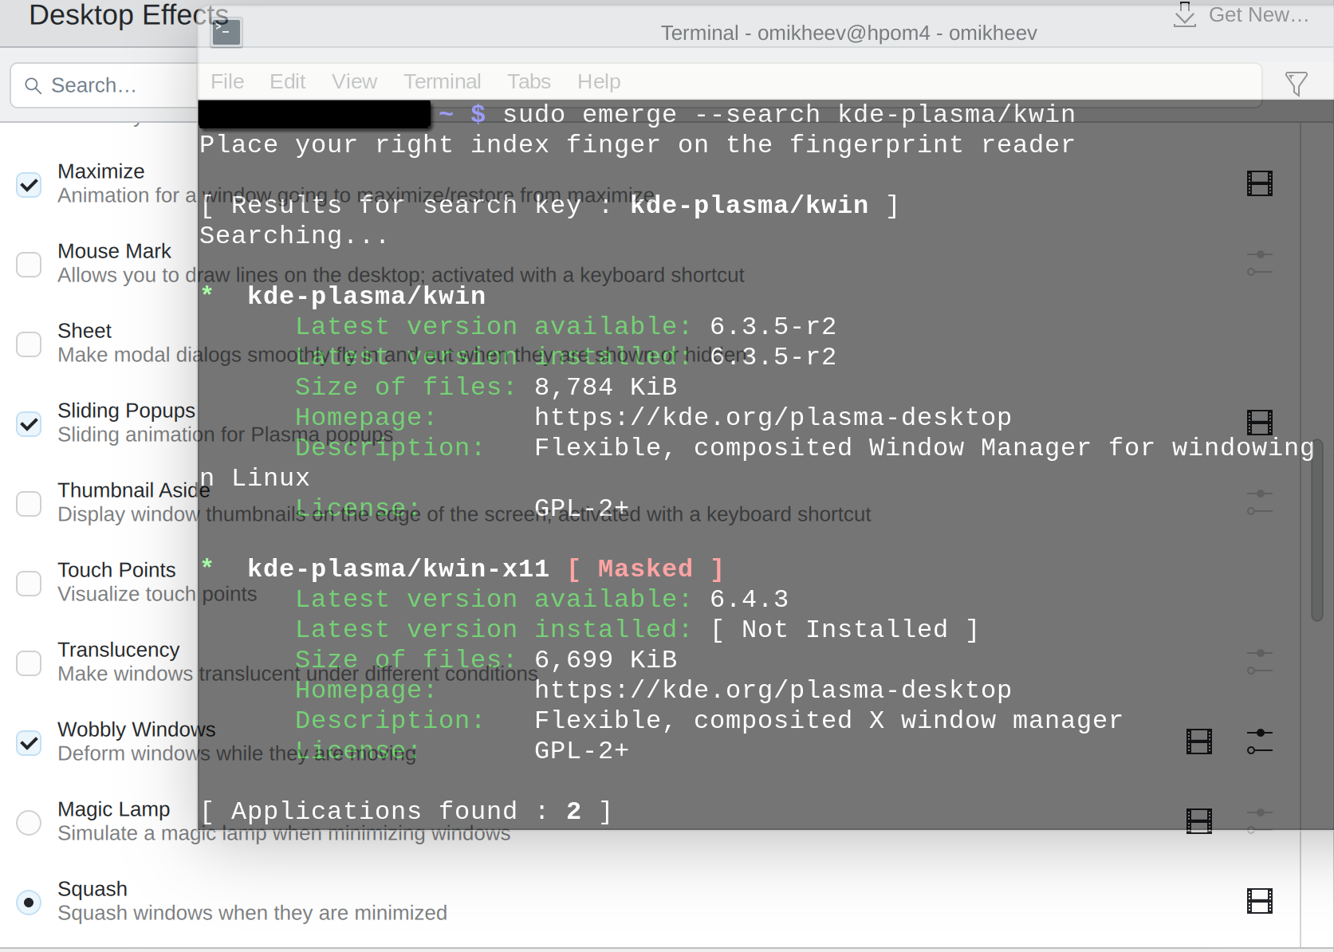Click "6,699 KiB" file size value

click(605, 659)
